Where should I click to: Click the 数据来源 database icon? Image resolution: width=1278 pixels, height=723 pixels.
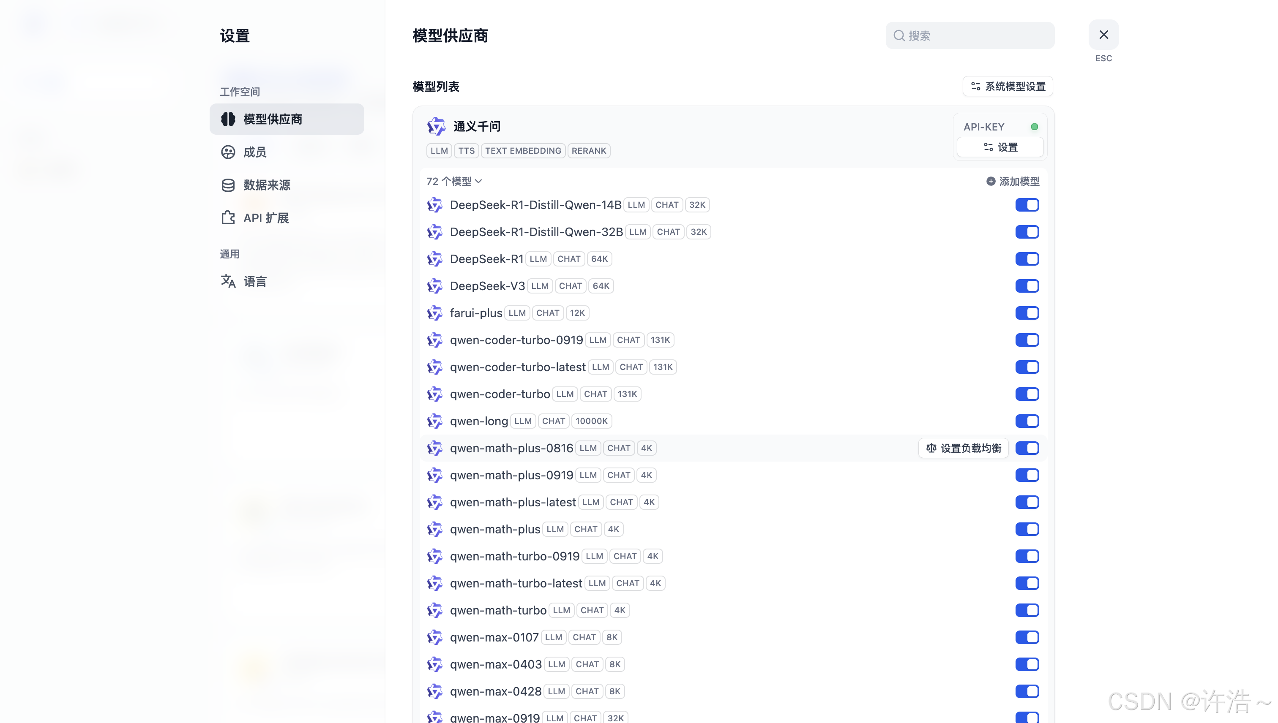pyautogui.click(x=228, y=185)
